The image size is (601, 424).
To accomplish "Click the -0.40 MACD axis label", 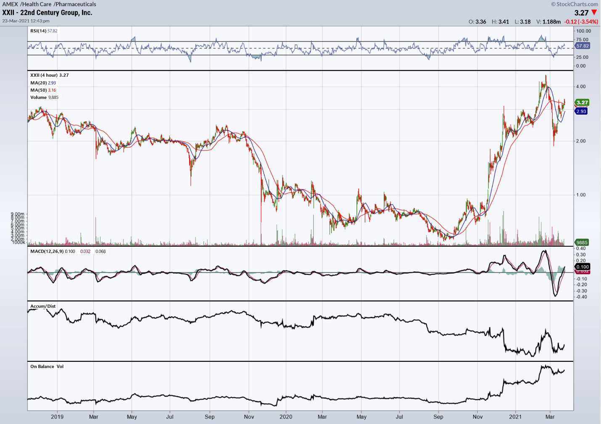I will 581,297.
